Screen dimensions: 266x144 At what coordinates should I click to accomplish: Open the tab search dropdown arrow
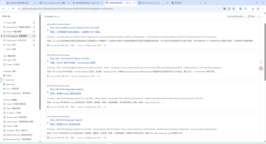point(3,3)
